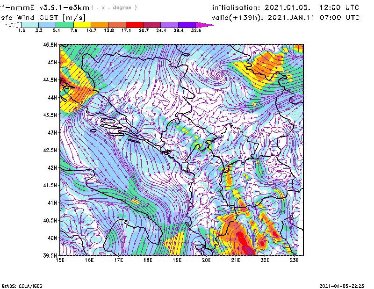Click the light cyan 1.6–3.3 legend swatch

30,25
